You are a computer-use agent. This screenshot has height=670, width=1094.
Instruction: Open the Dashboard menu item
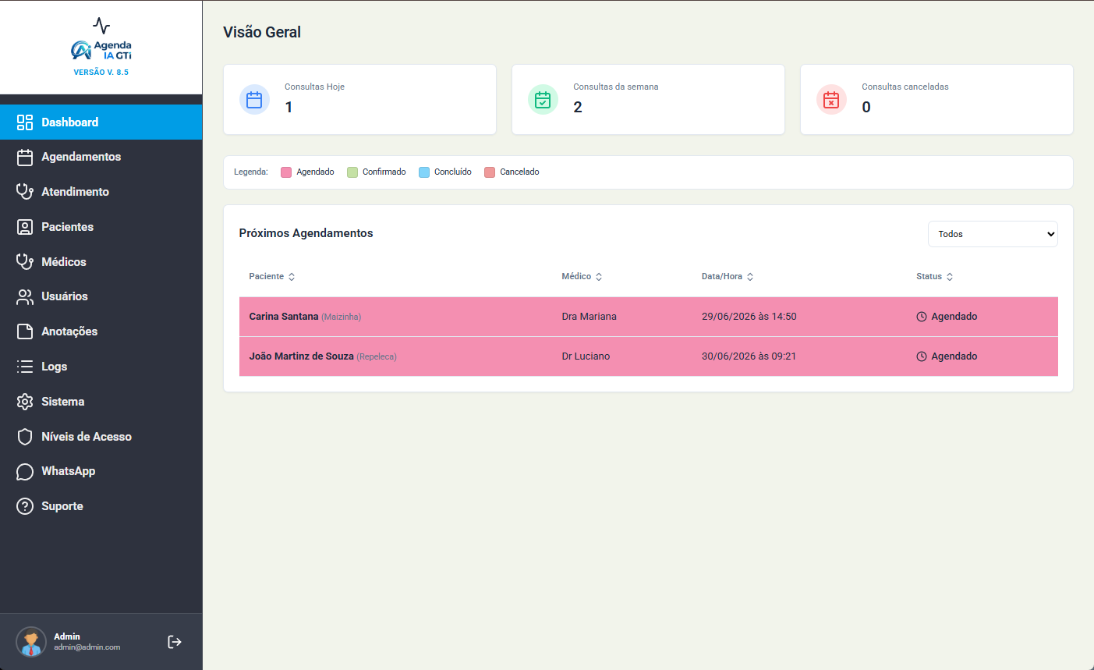click(x=101, y=122)
